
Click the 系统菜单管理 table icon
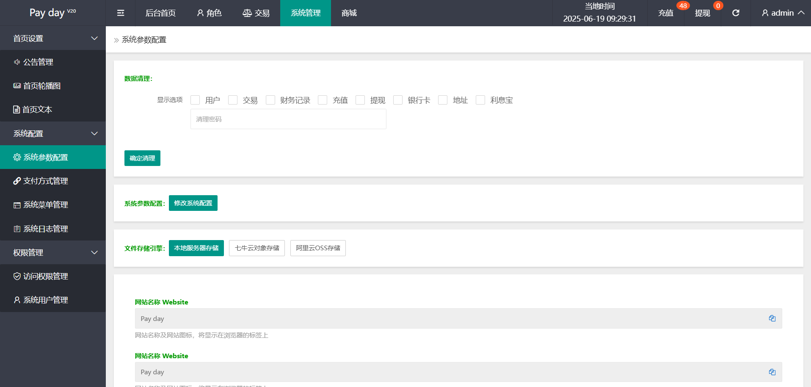coord(17,205)
